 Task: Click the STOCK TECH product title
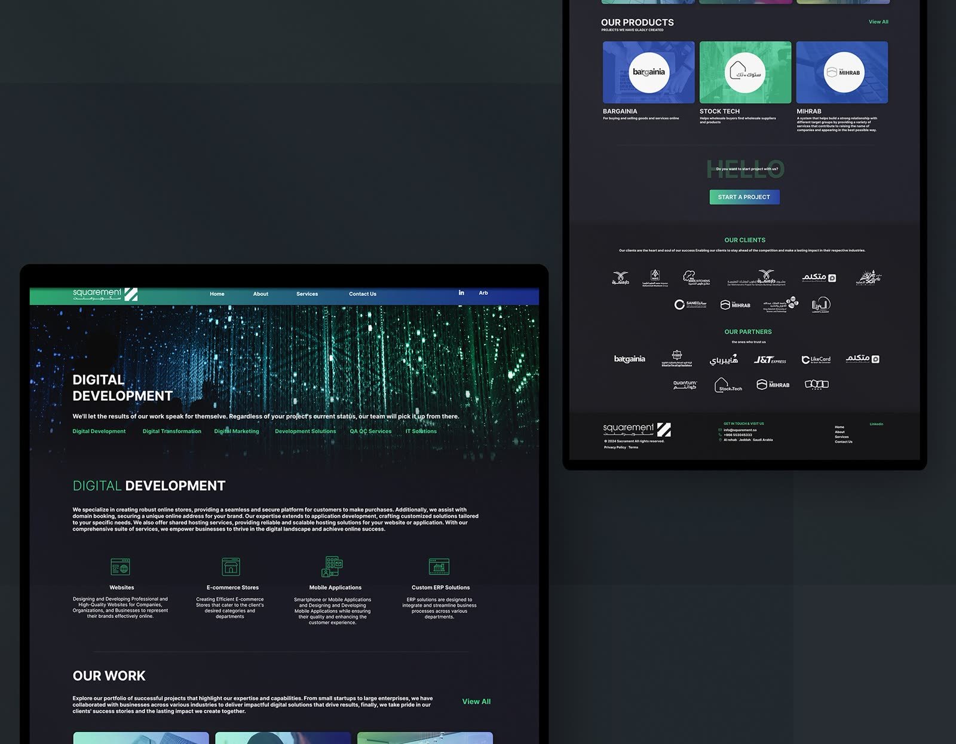pyautogui.click(x=719, y=111)
